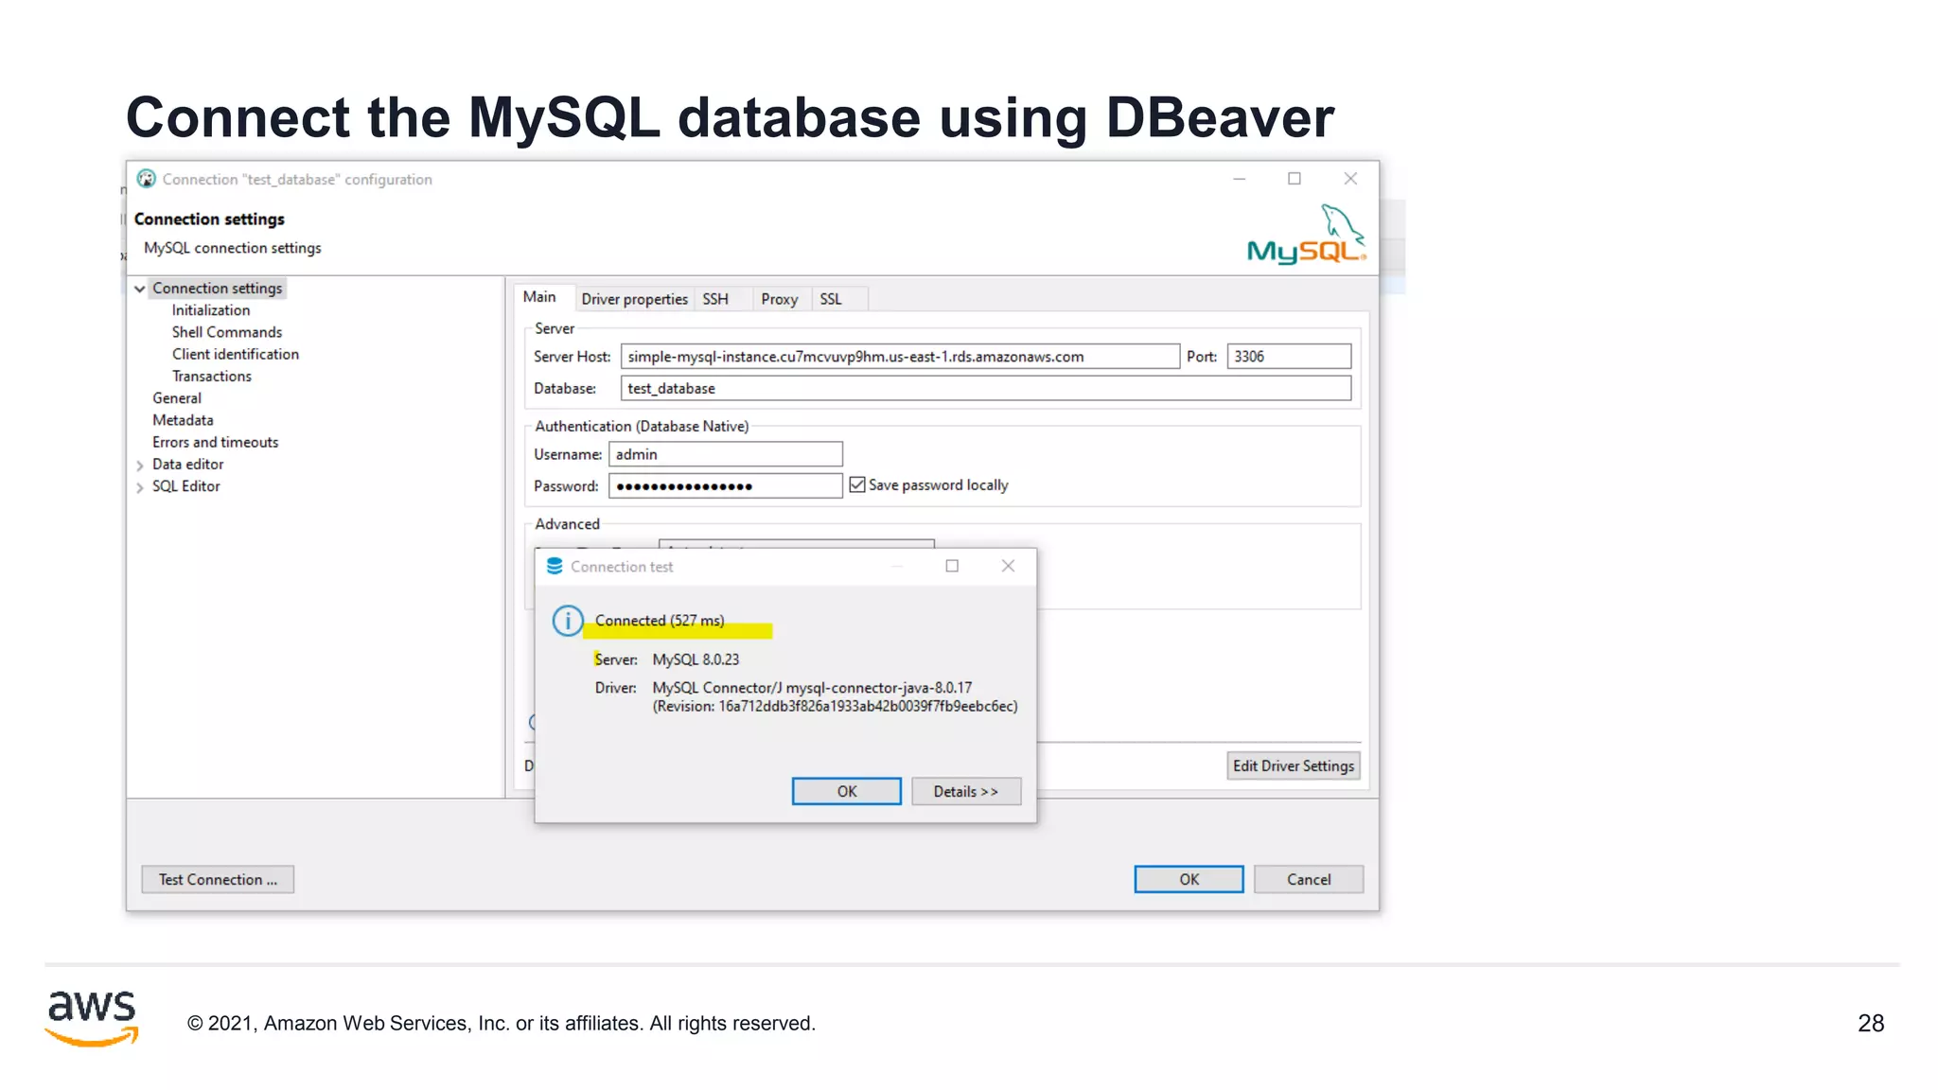
Task: Select Shell Commands in the tree
Action: pyautogui.click(x=227, y=332)
